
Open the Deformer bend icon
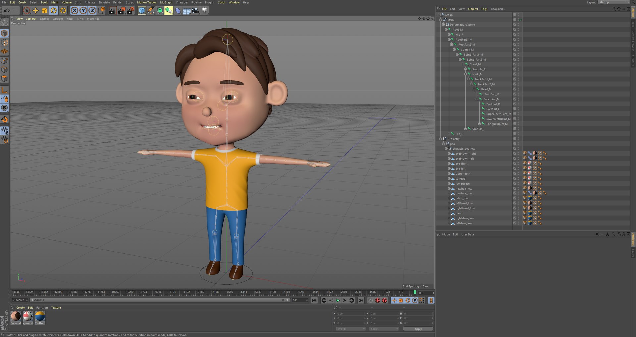point(178,11)
